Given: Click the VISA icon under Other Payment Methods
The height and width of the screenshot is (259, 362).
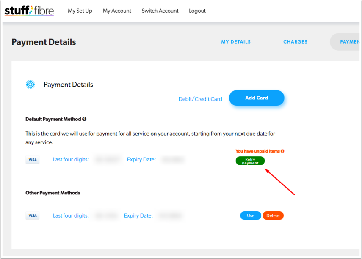Looking at the screenshot, I should 33,215.
